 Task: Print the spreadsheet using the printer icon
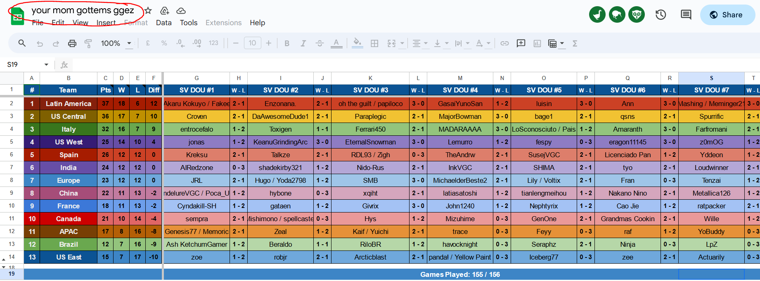72,43
